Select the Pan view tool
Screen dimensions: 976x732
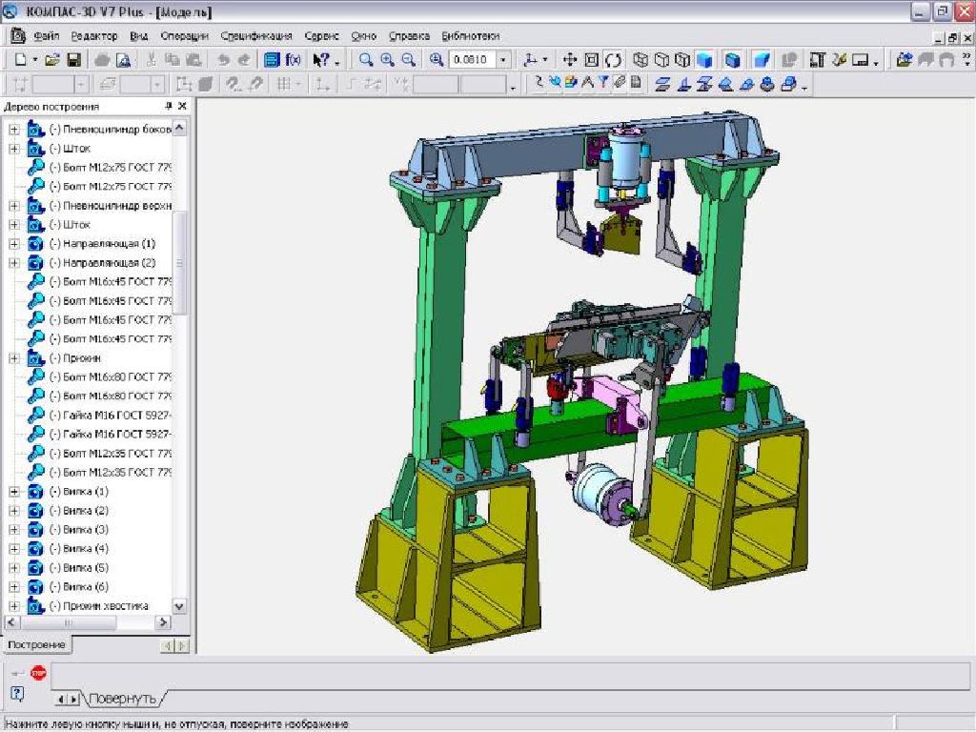(x=571, y=60)
